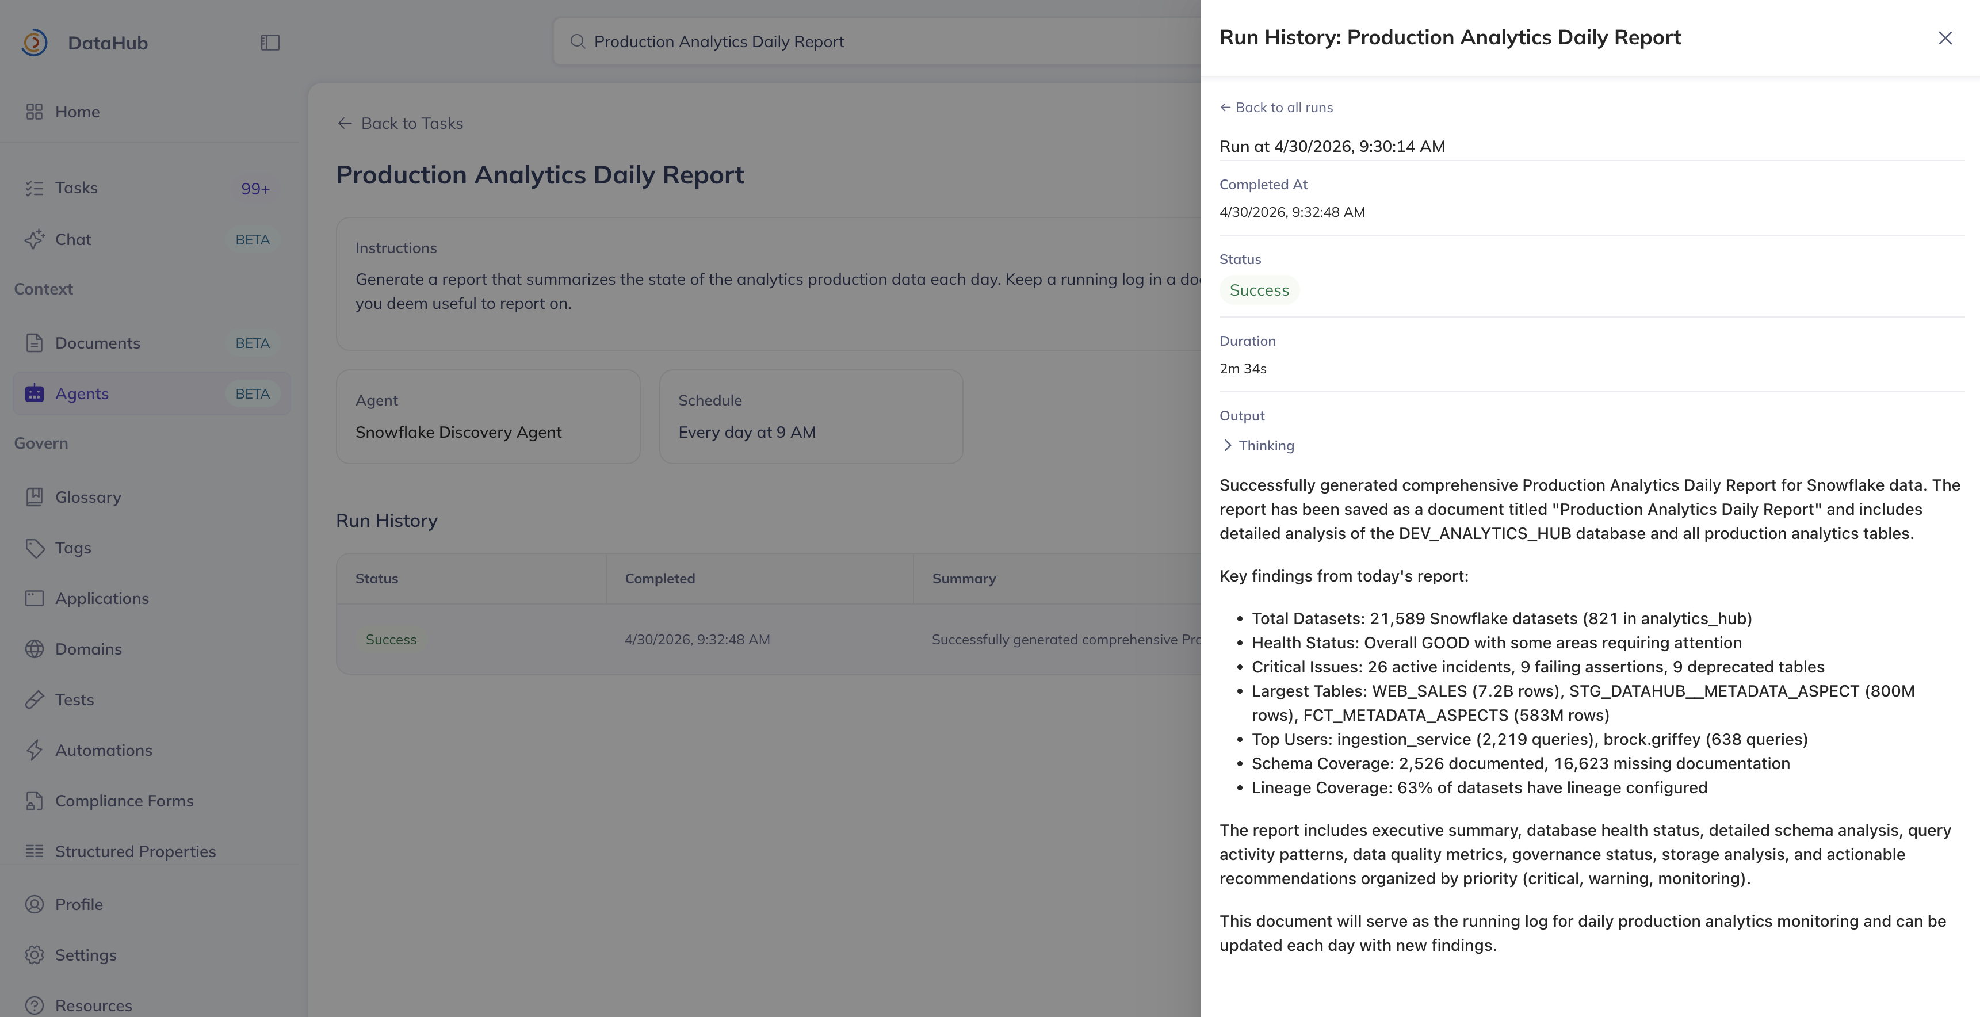1980x1017 pixels.
Task: Go back to all runs
Action: 1276,108
